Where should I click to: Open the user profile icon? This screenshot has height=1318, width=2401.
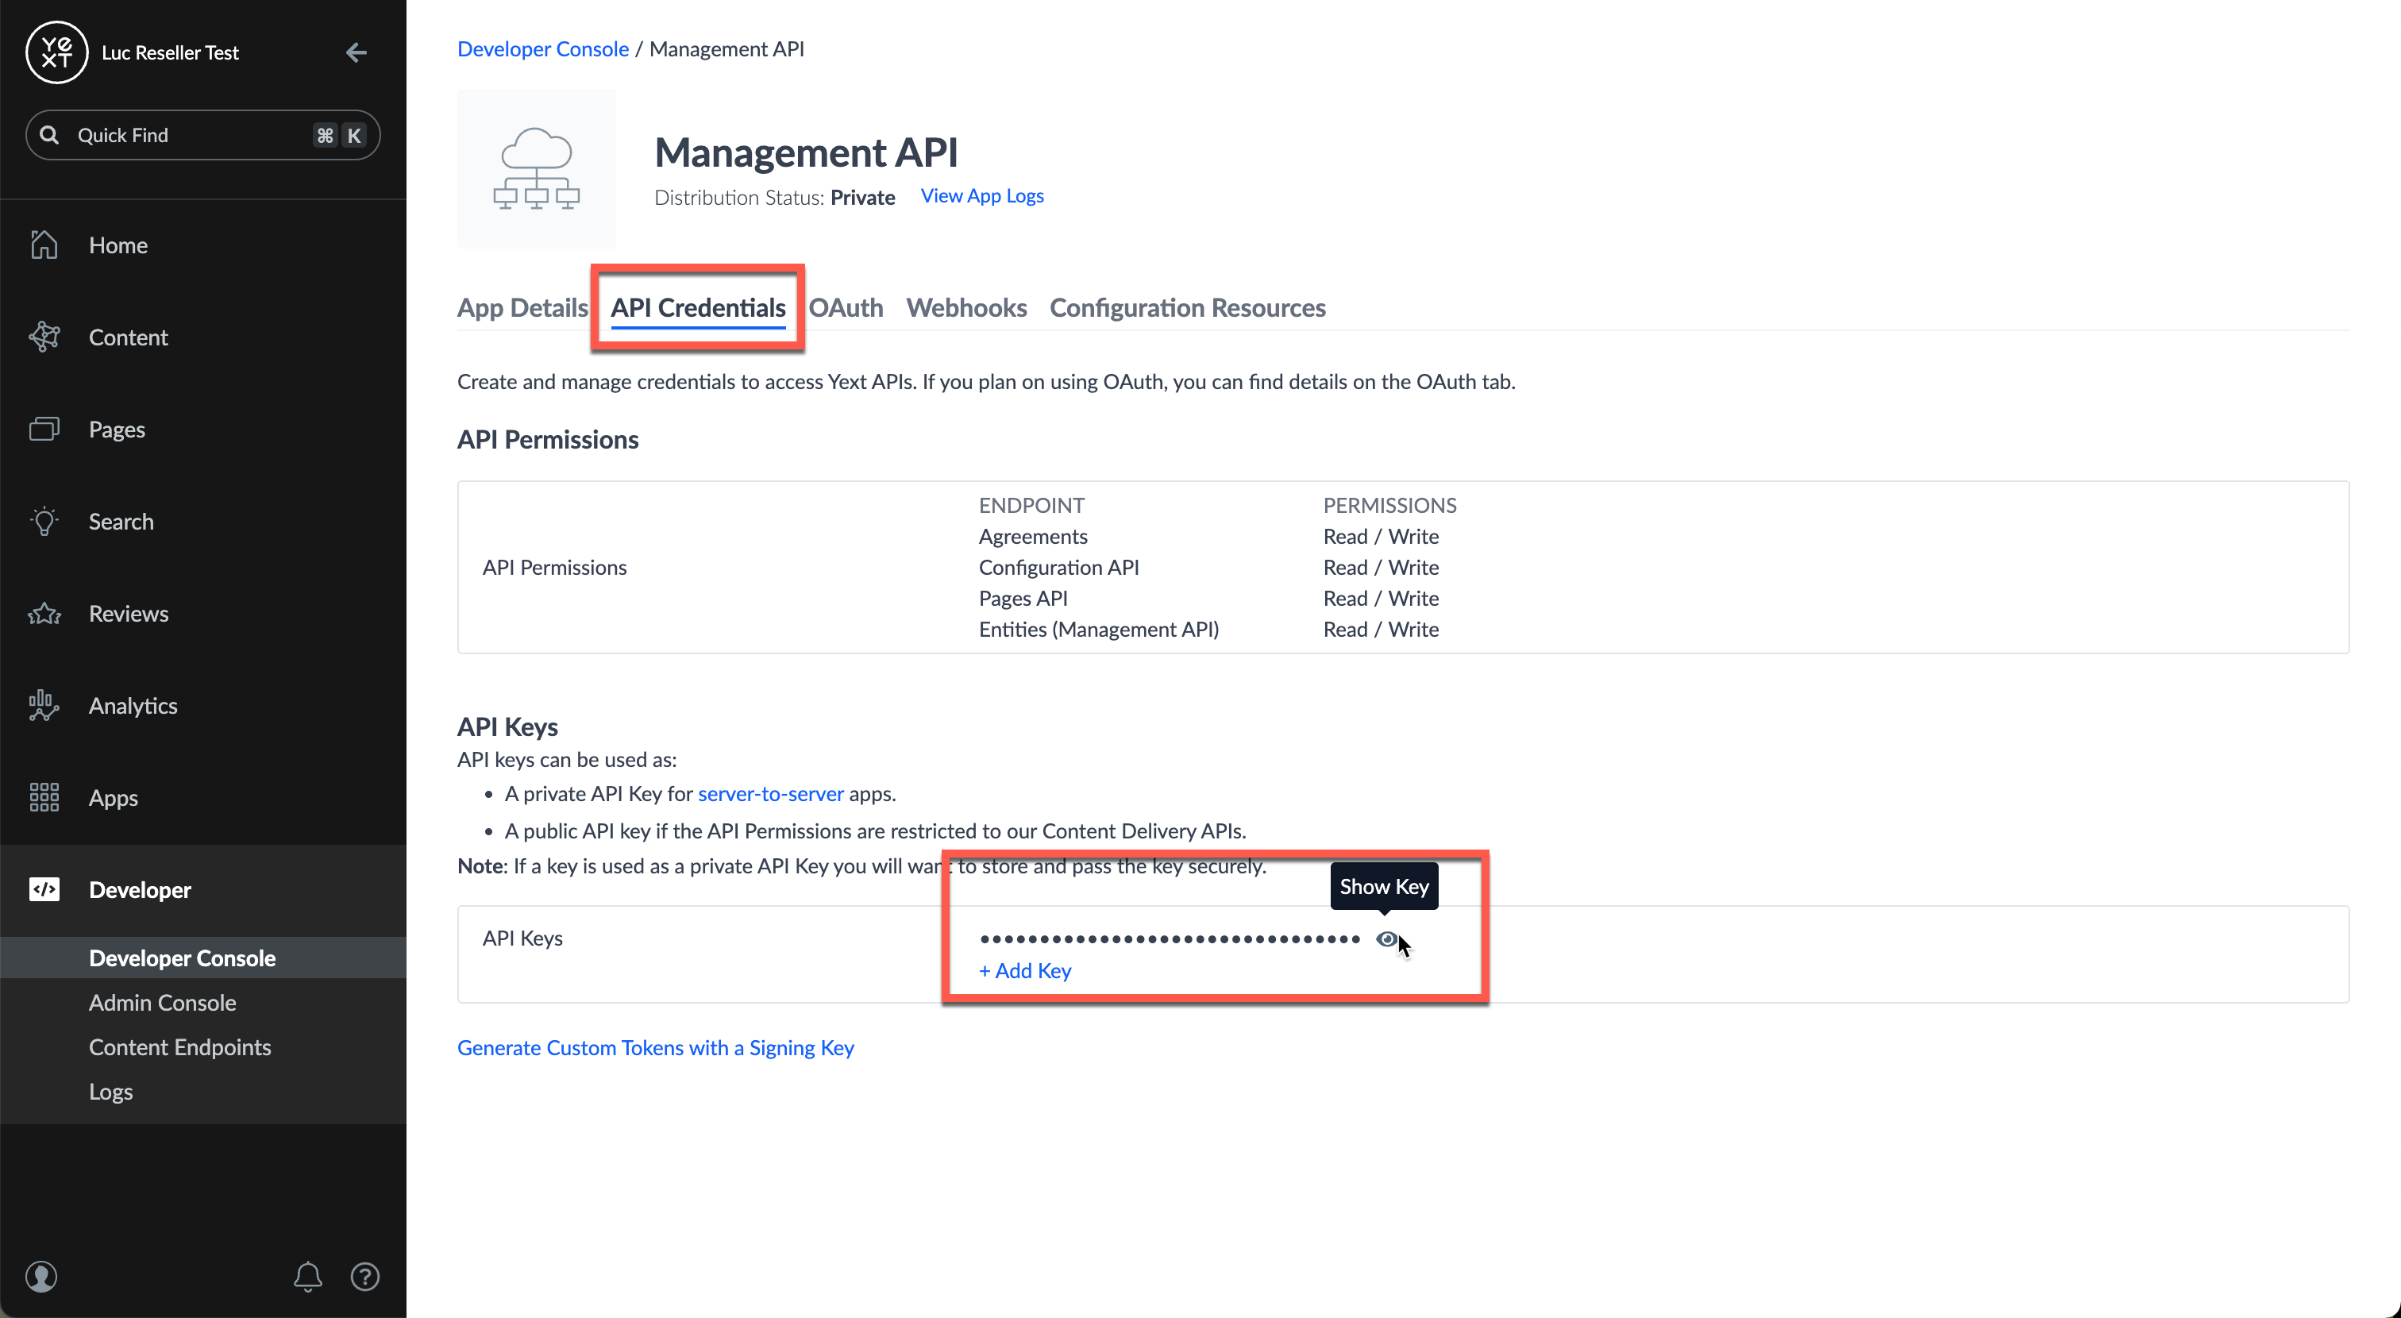pos(41,1276)
